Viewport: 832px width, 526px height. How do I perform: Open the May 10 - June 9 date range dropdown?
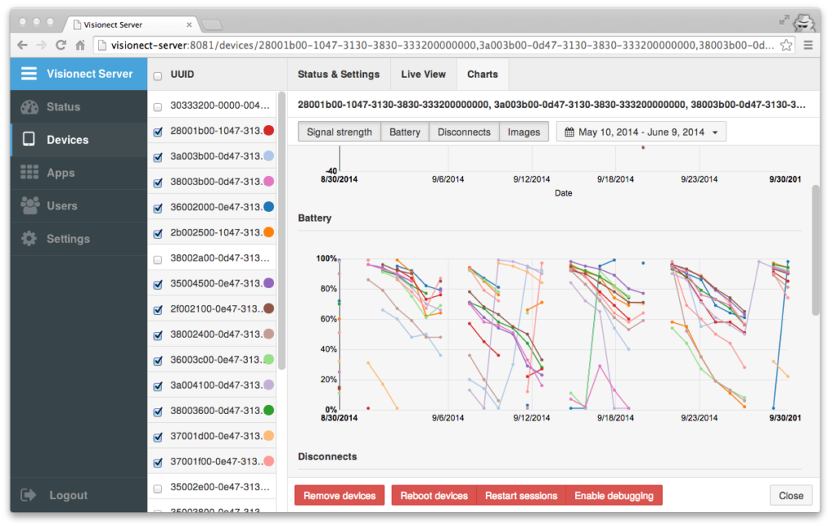(x=641, y=132)
